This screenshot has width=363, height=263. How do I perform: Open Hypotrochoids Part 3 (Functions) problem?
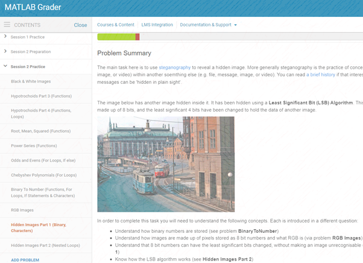pos(41,96)
